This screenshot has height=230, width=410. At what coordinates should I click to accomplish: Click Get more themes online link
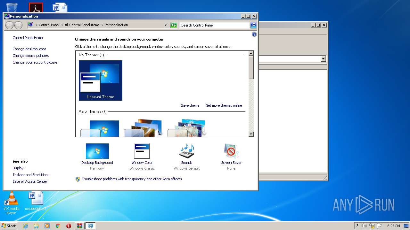pyautogui.click(x=224, y=105)
